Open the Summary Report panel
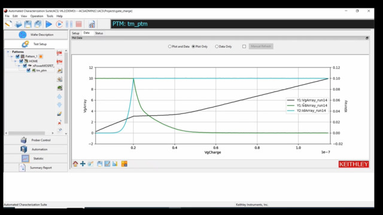 [x=36, y=168]
